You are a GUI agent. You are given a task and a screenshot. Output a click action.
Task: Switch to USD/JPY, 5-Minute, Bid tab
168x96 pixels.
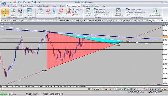[x=99, y=21]
